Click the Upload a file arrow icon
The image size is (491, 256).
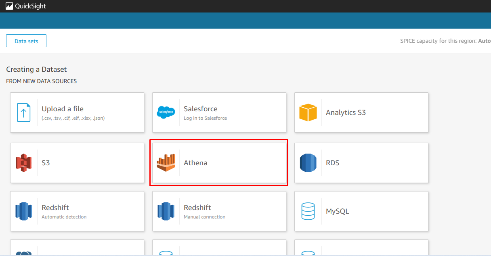tap(24, 112)
